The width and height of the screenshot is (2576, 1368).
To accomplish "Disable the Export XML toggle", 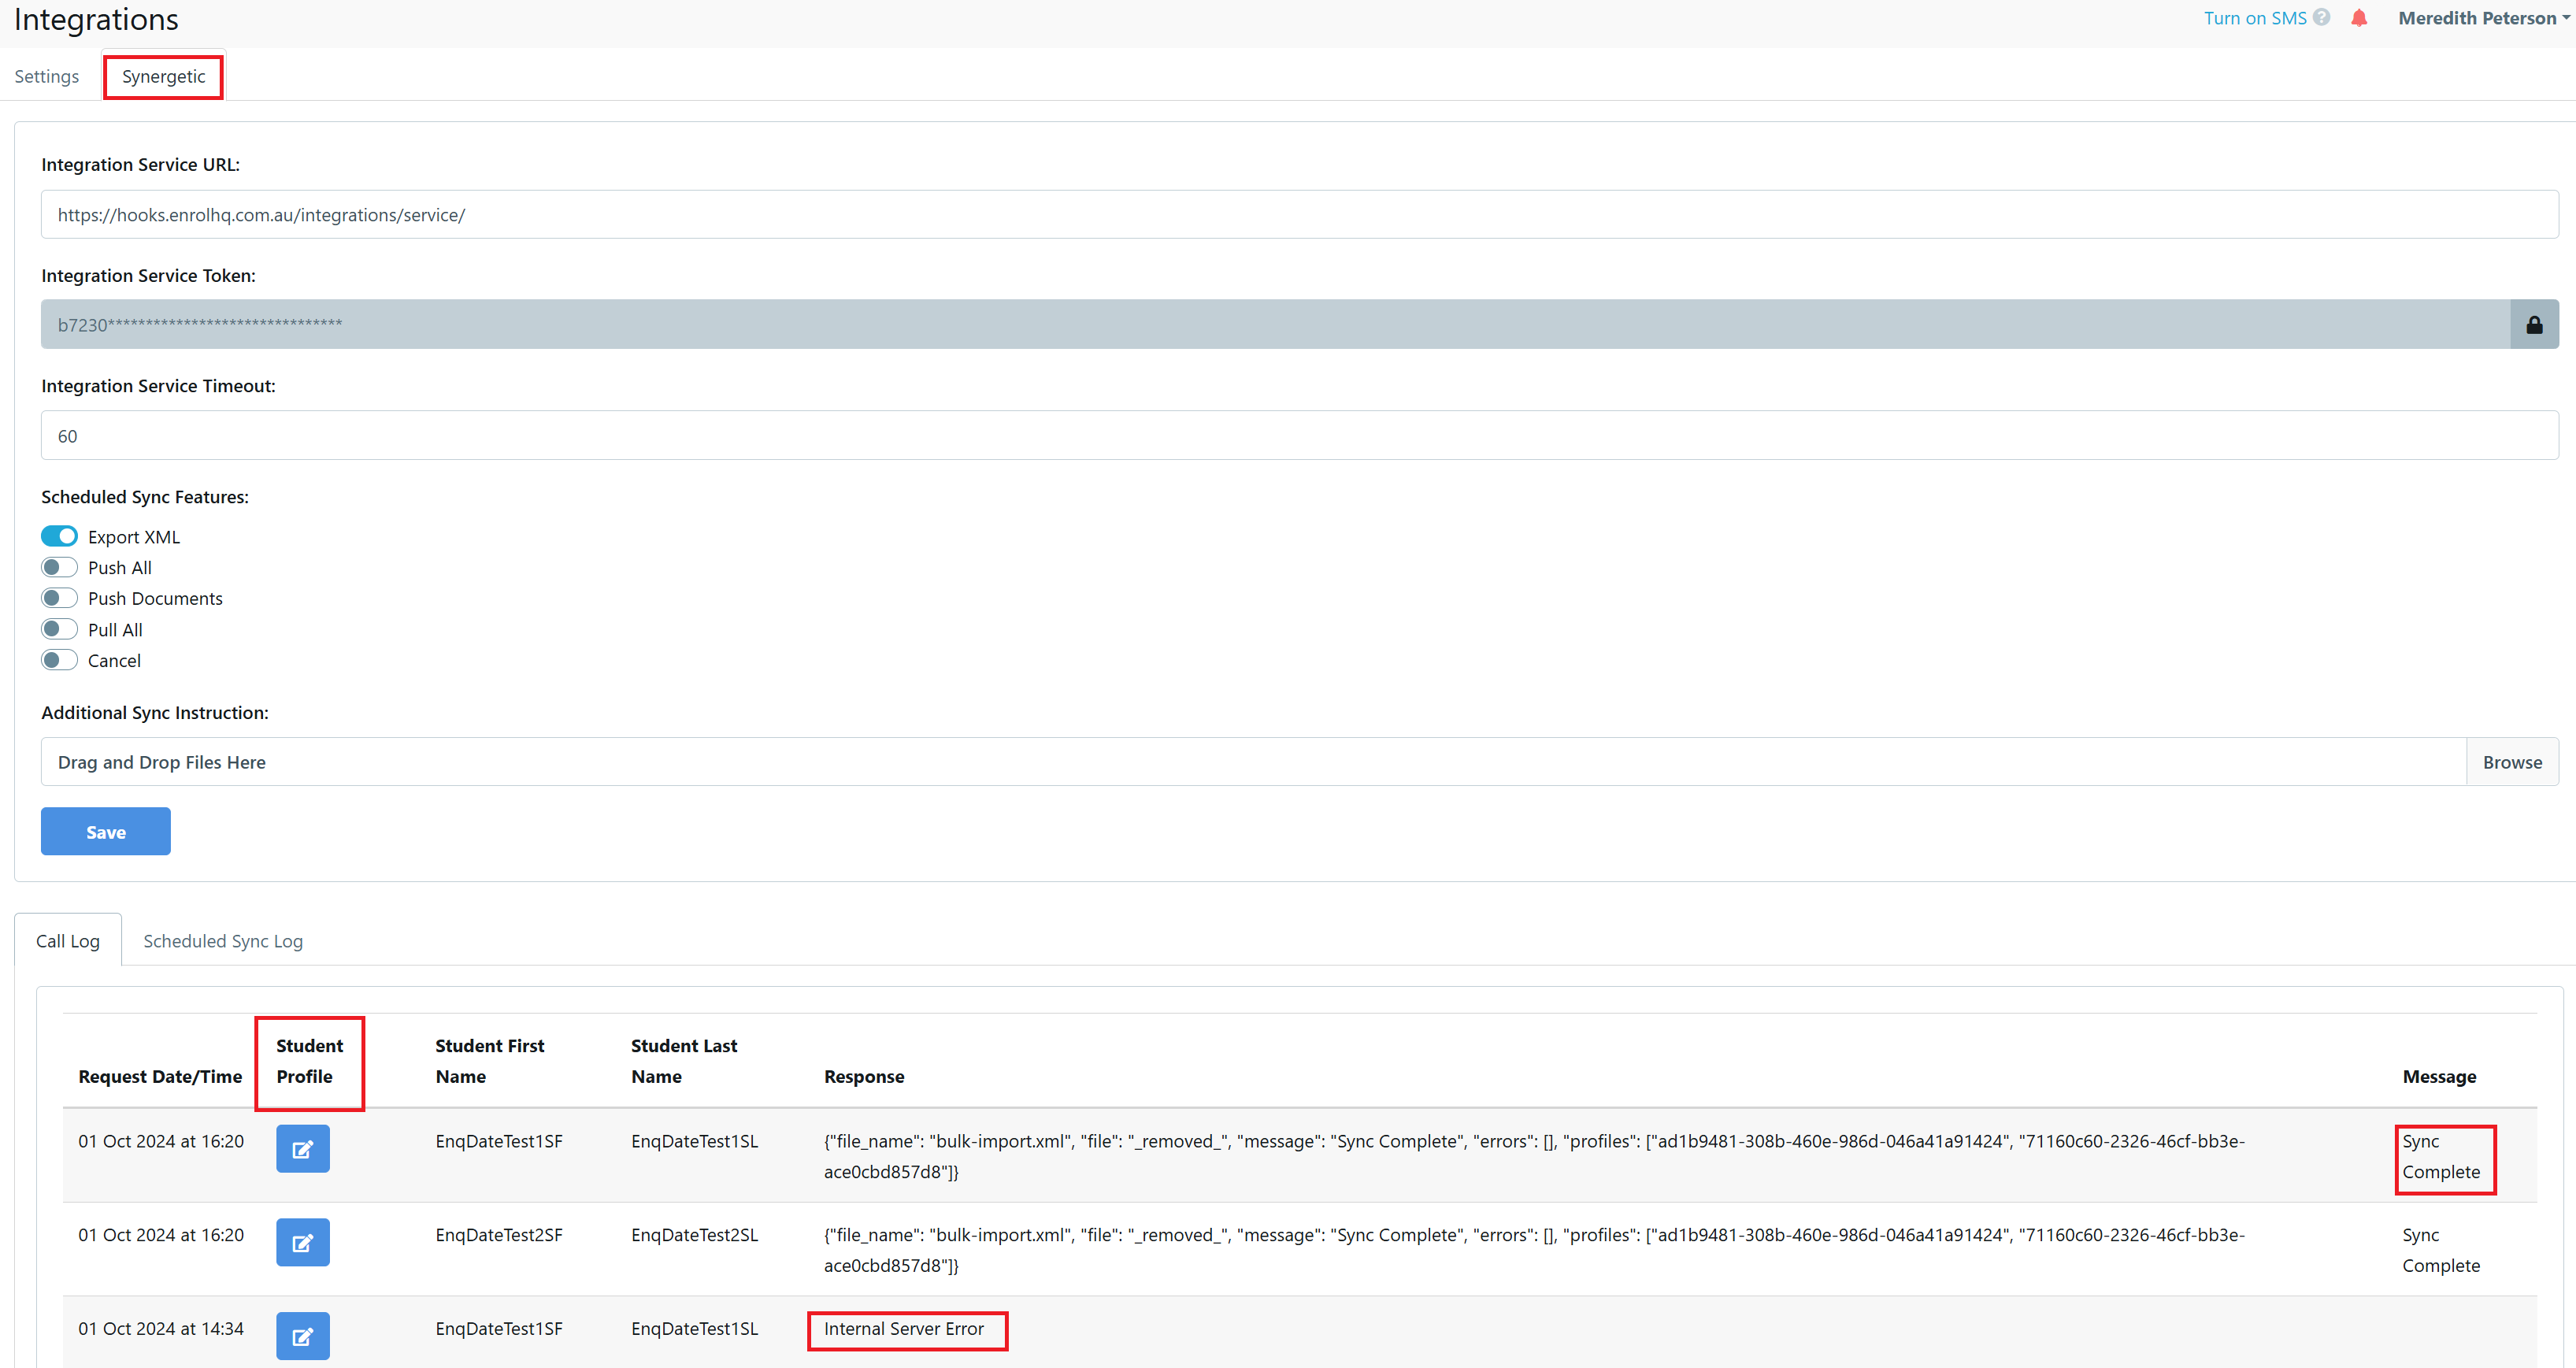I will [59, 536].
